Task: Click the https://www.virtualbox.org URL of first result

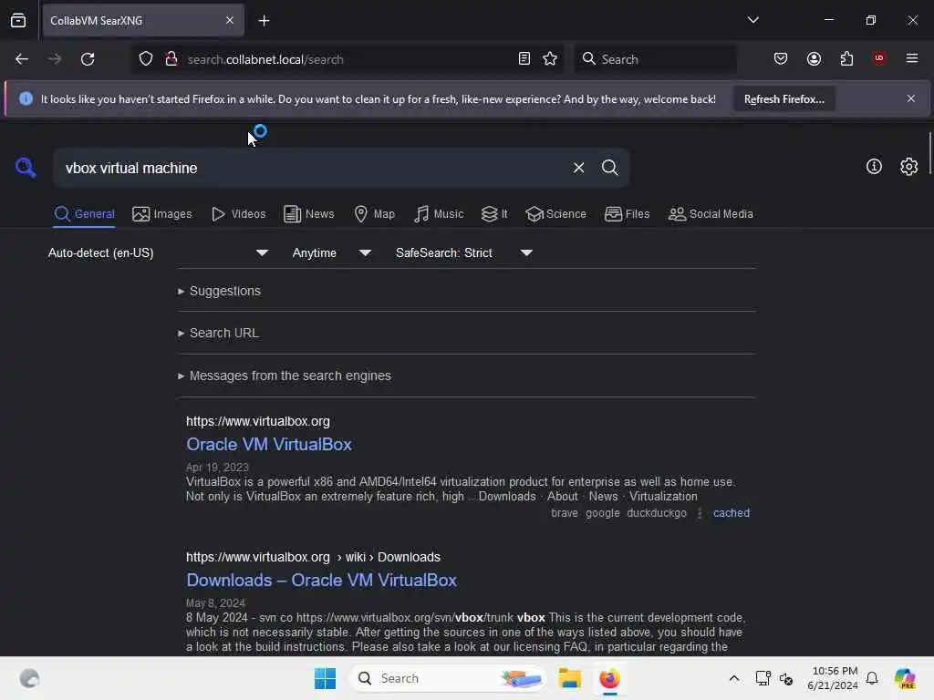Action: point(258,421)
